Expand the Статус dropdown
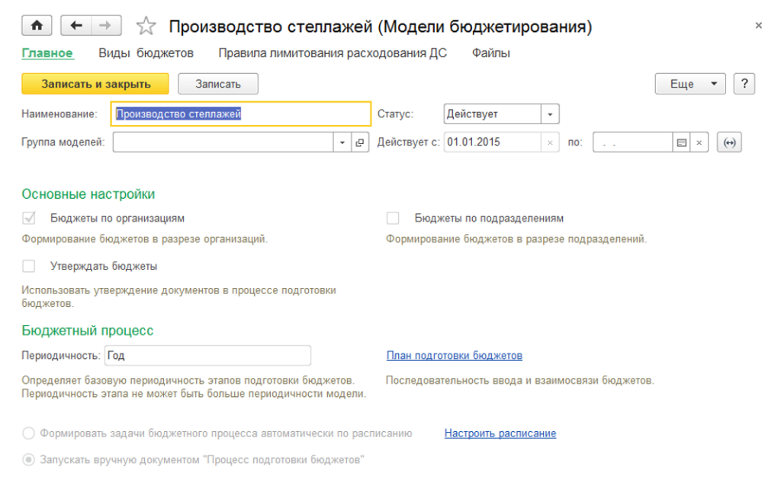 pos(551,114)
